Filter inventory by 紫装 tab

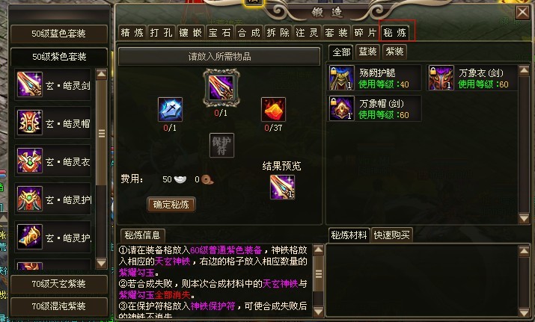click(395, 52)
